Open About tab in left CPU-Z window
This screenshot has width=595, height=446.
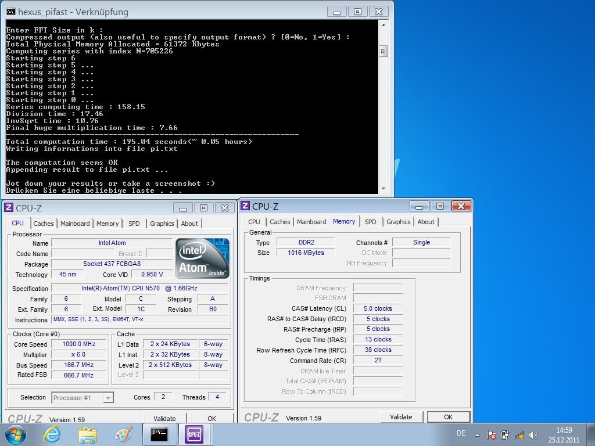point(189,224)
